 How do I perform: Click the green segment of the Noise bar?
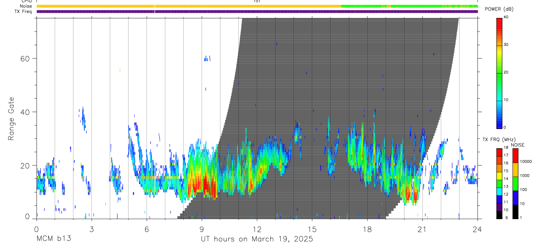coord(409,6)
